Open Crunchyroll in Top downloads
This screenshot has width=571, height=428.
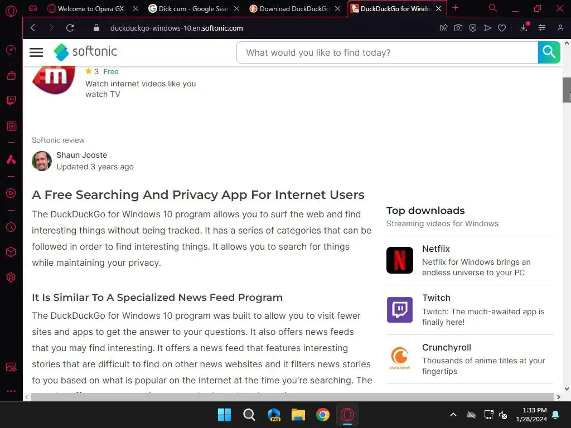click(470, 359)
